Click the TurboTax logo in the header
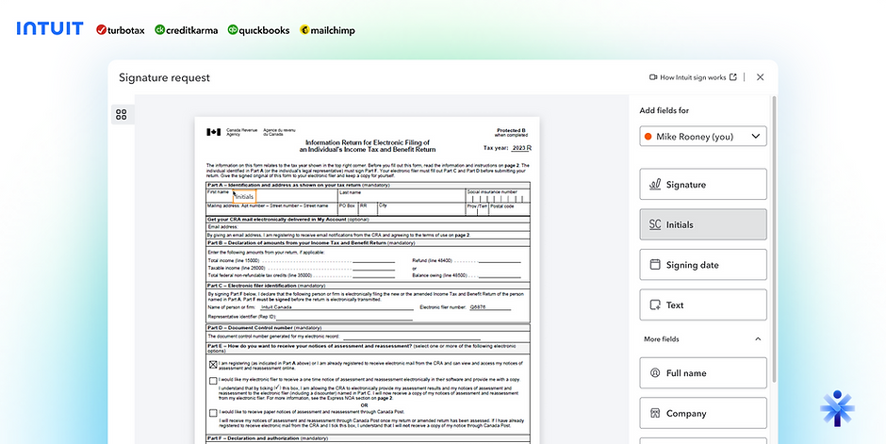The width and height of the screenshot is (886, 444). pos(121,30)
